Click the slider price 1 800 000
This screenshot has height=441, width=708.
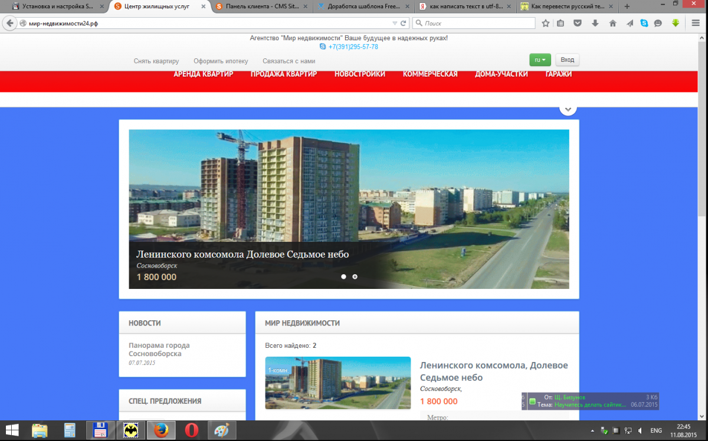[x=156, y=277]
